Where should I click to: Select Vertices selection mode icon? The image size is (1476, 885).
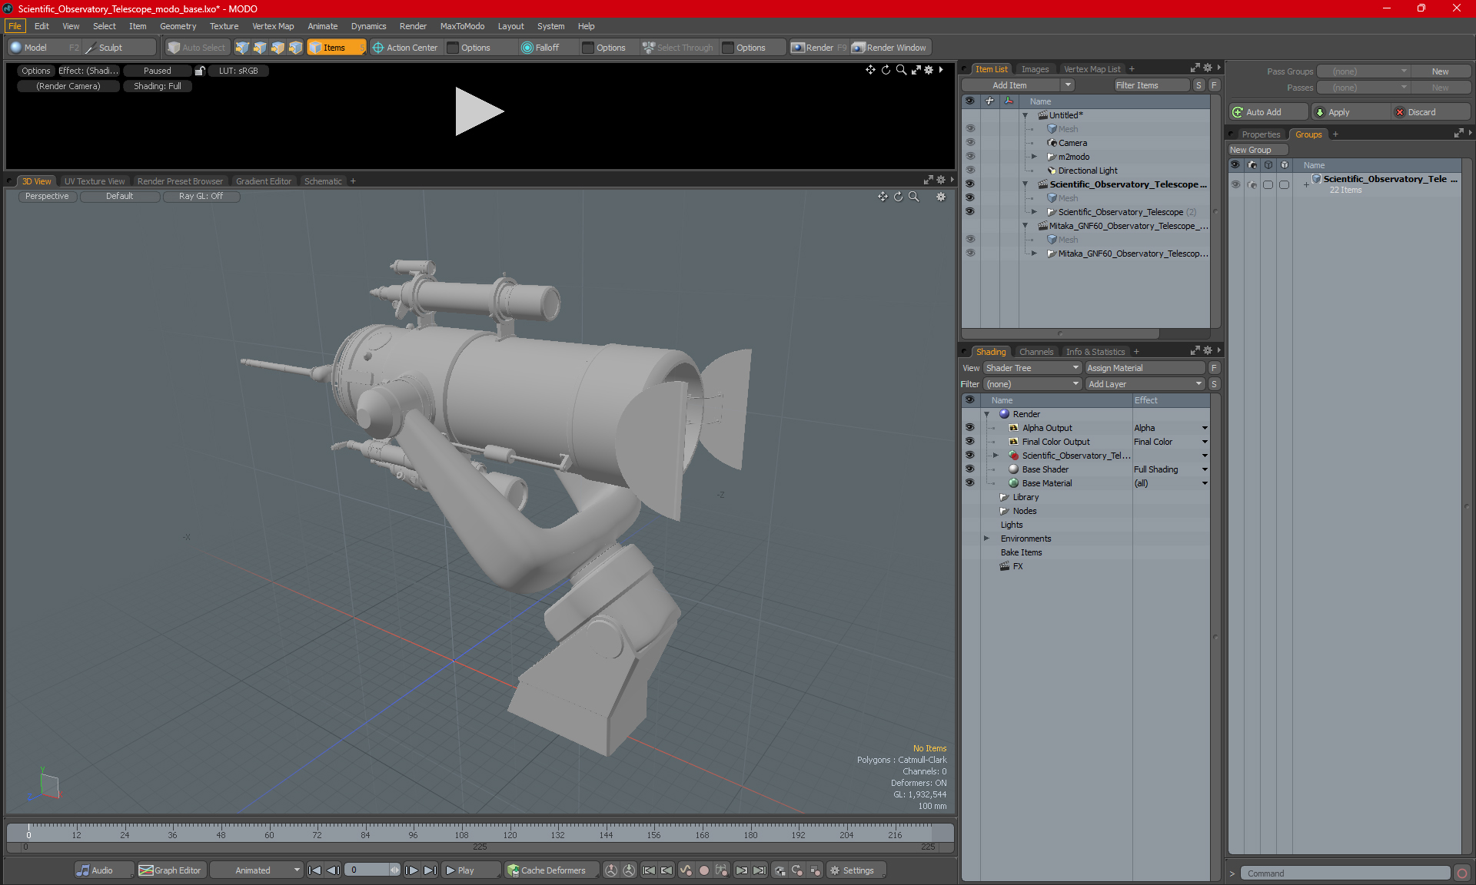242,48
